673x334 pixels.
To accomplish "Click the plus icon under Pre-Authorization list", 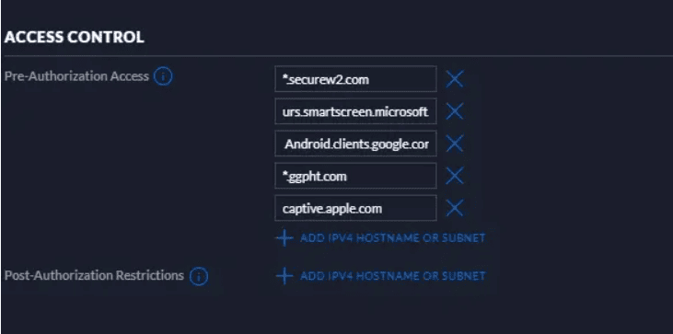I will (x=284, y=237).
